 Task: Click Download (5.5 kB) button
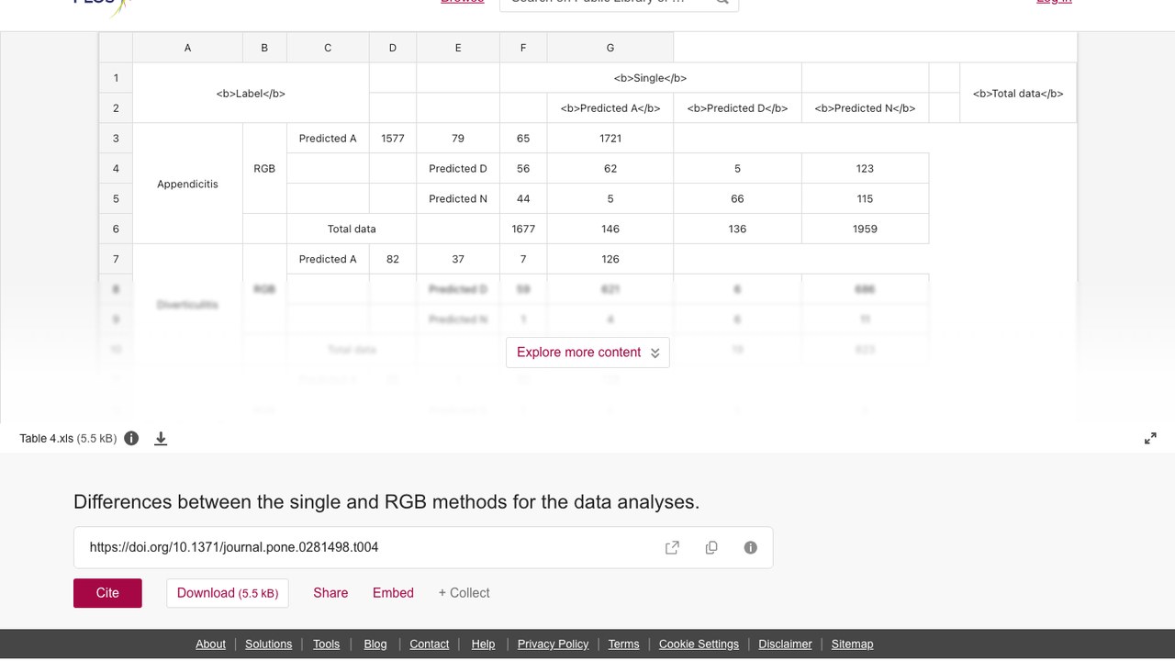coord(228,593)
